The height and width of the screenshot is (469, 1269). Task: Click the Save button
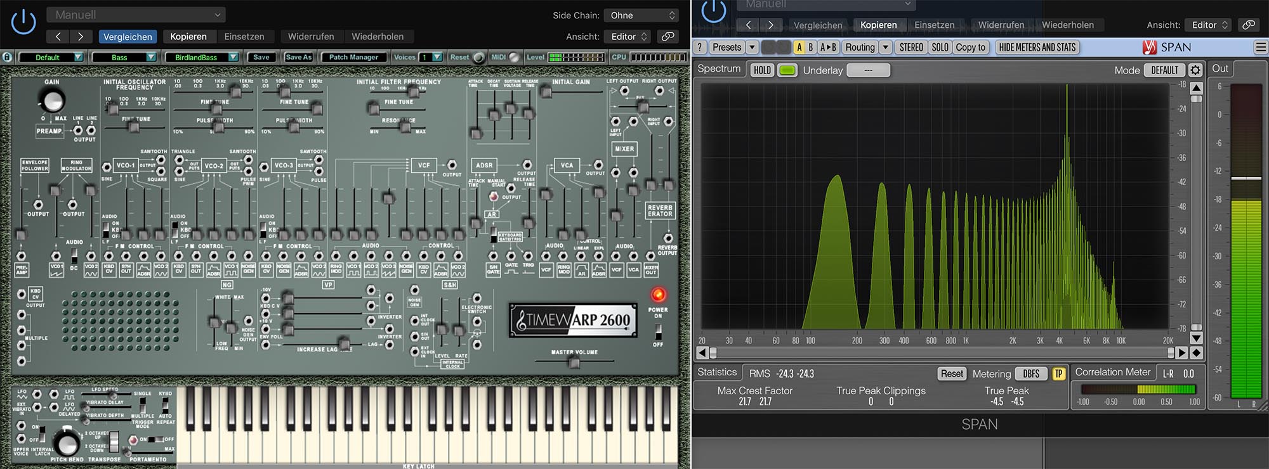(x=261, y=57)
